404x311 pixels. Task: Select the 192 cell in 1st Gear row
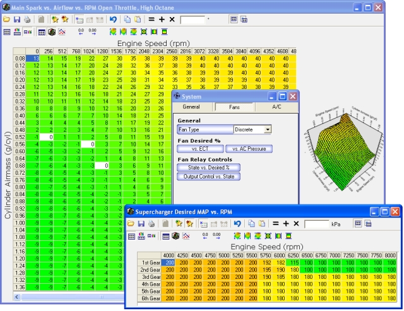tap(265, 262)
